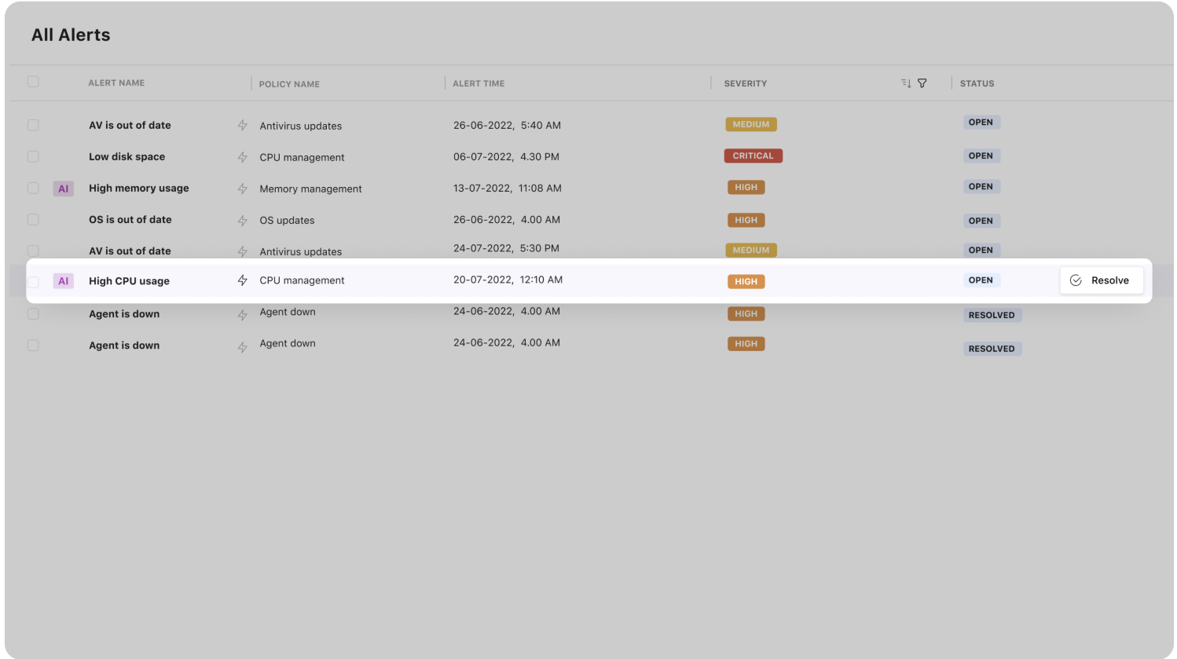The image size is (1177, 659).
Task: Click the Policy Name column header
Action: coord(289,83)
